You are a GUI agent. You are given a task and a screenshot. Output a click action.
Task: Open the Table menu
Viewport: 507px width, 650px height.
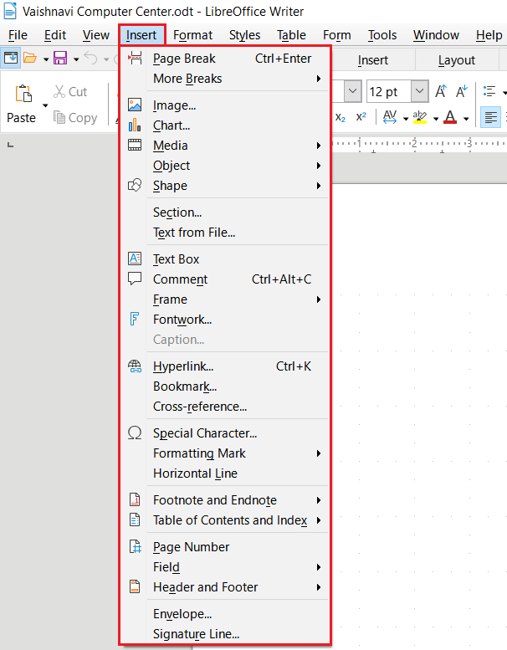[x=291, y=35]
